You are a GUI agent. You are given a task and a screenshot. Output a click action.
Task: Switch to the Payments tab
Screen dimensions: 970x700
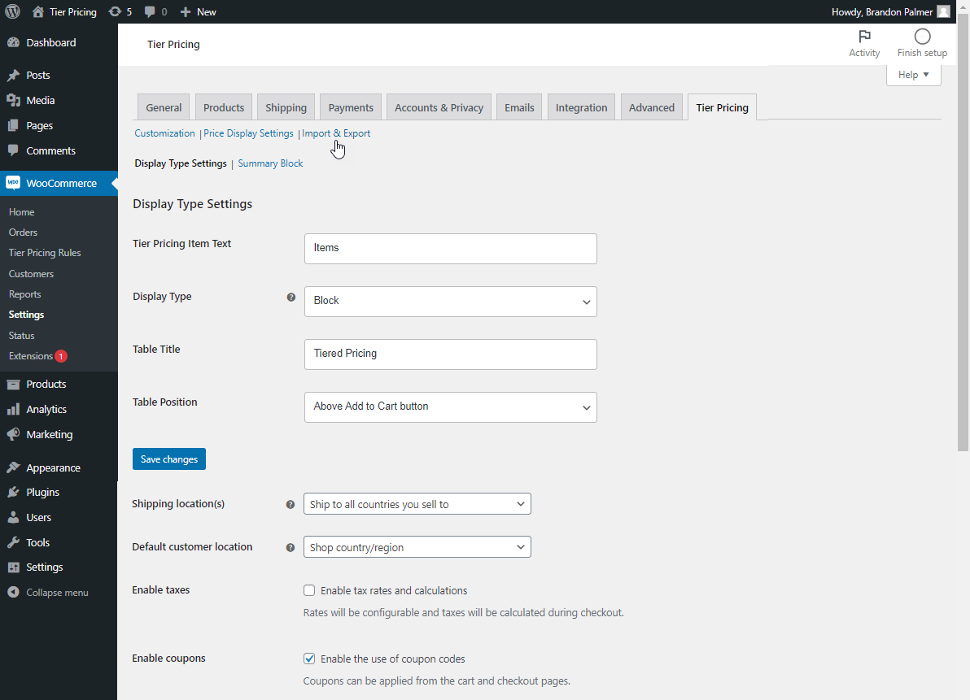(351, 107)
